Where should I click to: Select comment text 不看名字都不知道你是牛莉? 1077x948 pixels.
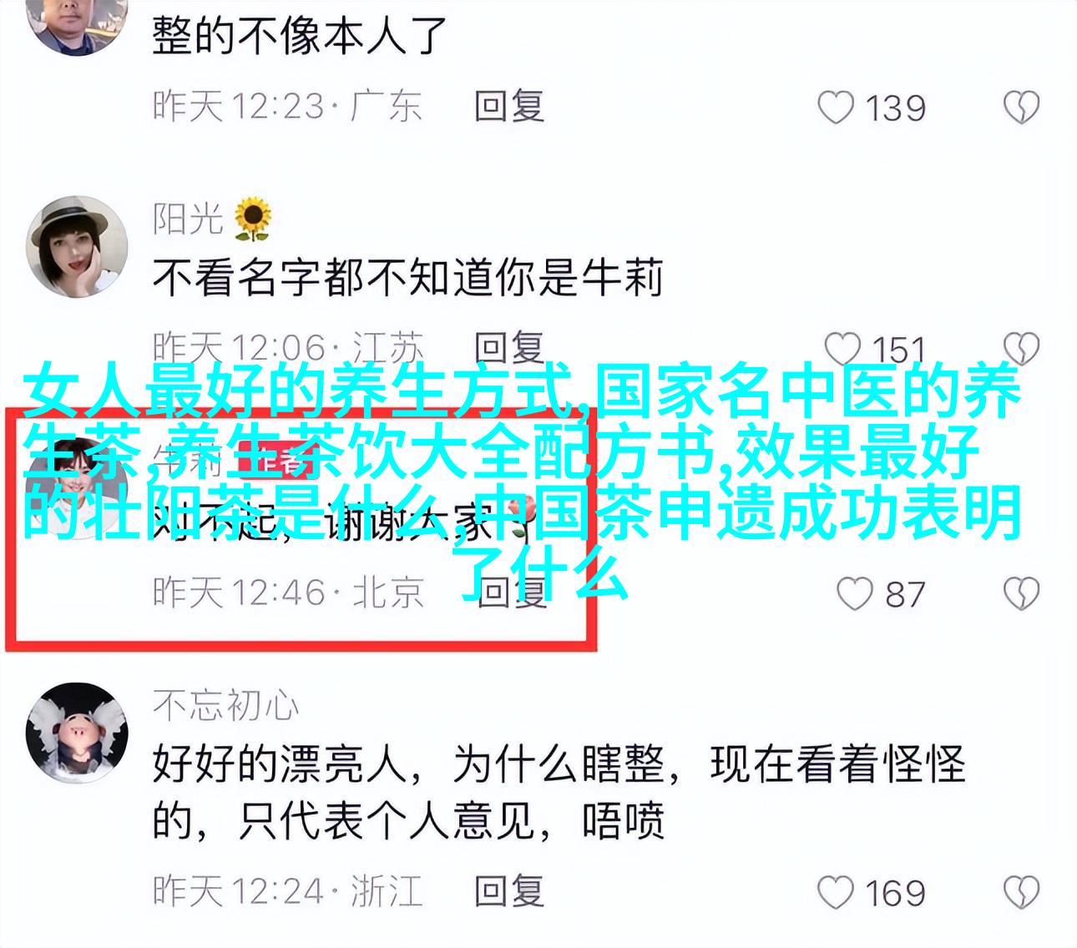coord(407,278)
